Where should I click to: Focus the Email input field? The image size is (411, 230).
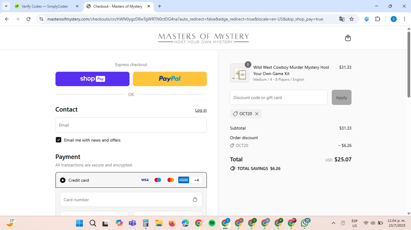pyautogui.click(x=131, y=125)
